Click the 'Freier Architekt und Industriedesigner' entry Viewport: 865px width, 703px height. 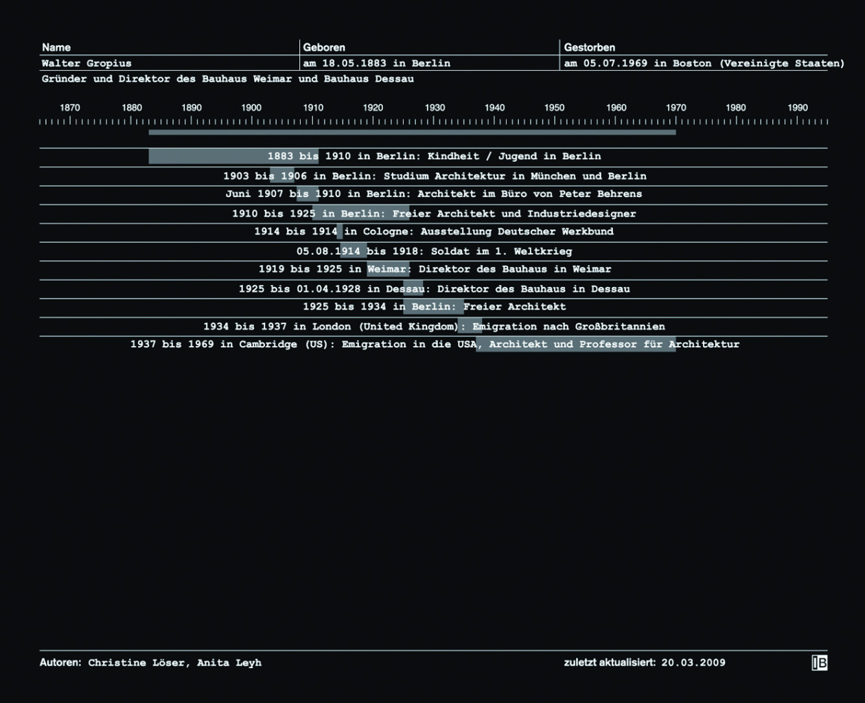(x=434, y=214)
